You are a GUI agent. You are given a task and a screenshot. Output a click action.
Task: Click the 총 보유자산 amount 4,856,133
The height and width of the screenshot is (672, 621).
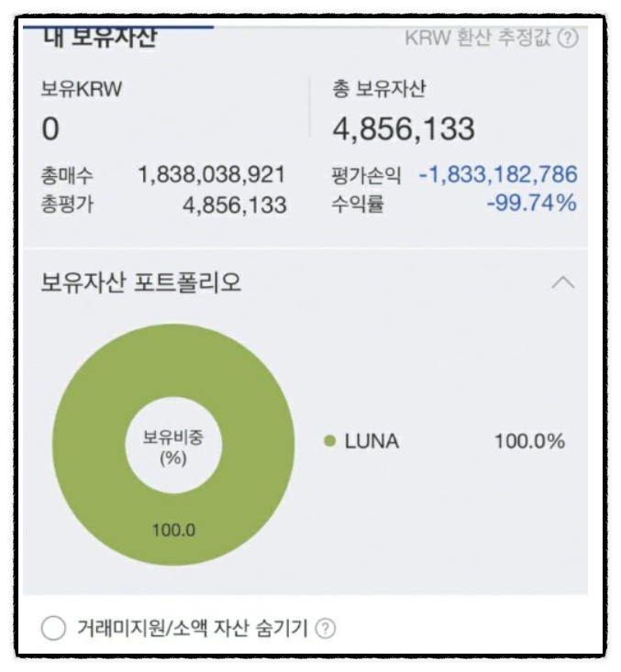pos(404,128)
